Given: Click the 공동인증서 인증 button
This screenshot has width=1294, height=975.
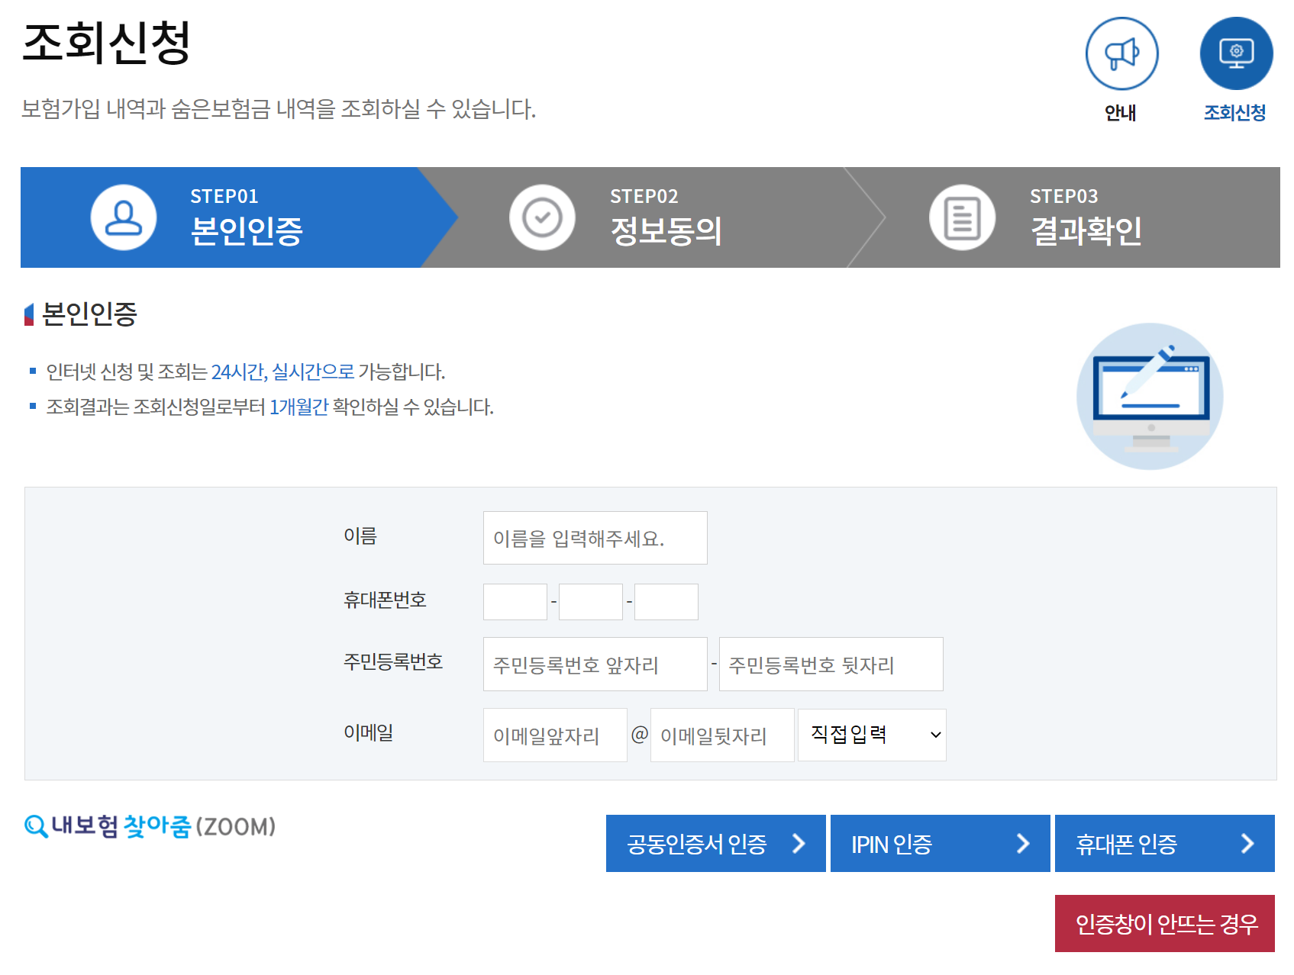Looking at the screenshot, I should (x=715, y=844).
